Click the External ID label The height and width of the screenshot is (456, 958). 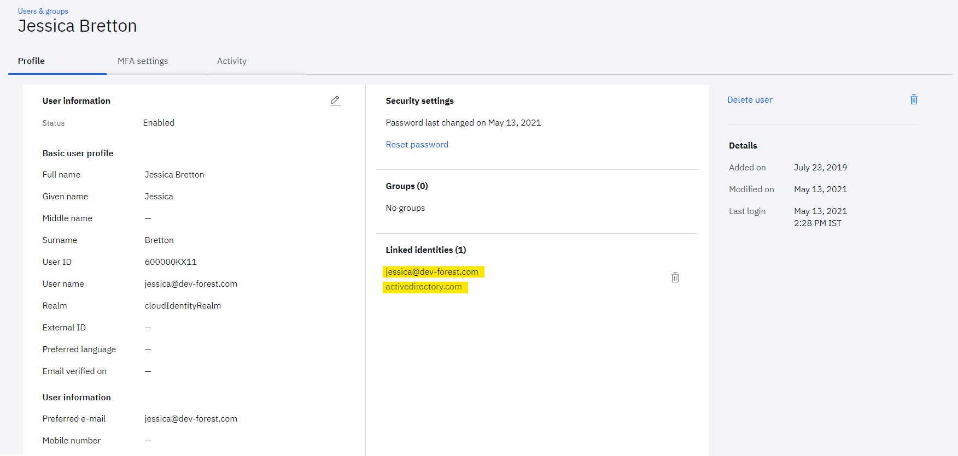pos(64,328)
